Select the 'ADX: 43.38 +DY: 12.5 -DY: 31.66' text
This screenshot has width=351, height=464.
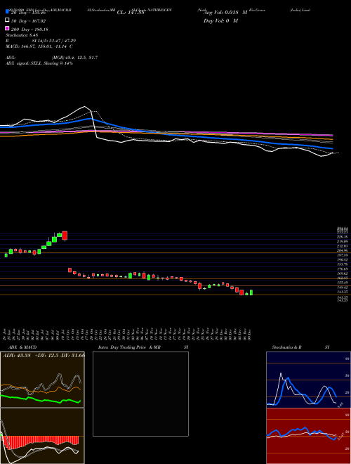tap(44, 355)
